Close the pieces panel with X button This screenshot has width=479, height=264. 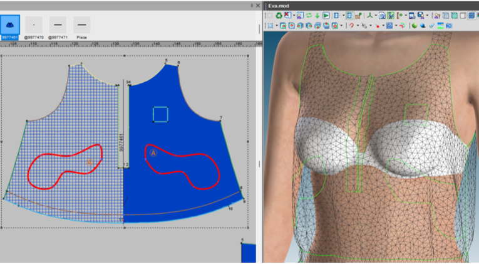[x=259, y=5]
